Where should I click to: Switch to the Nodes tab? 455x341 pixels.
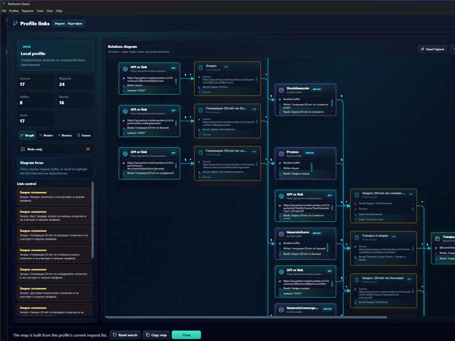(x=46, y=135)
